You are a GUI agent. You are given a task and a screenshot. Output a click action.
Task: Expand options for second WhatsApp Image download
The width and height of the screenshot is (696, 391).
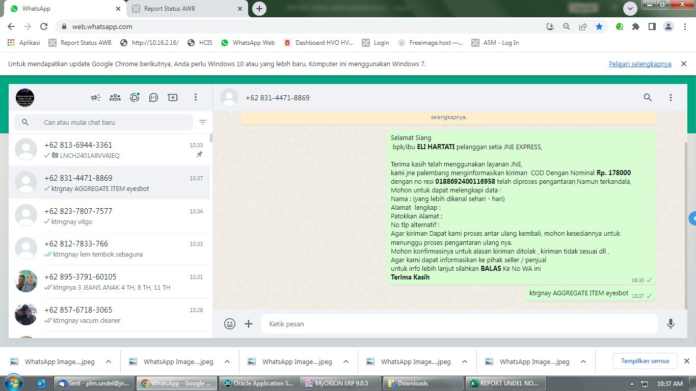[x=227, y=361]
